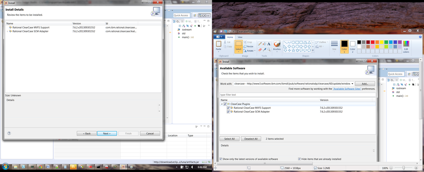Screen dimensions: 424x172
Task: Open the Available Software Sites link
Action: coord(347,89)
